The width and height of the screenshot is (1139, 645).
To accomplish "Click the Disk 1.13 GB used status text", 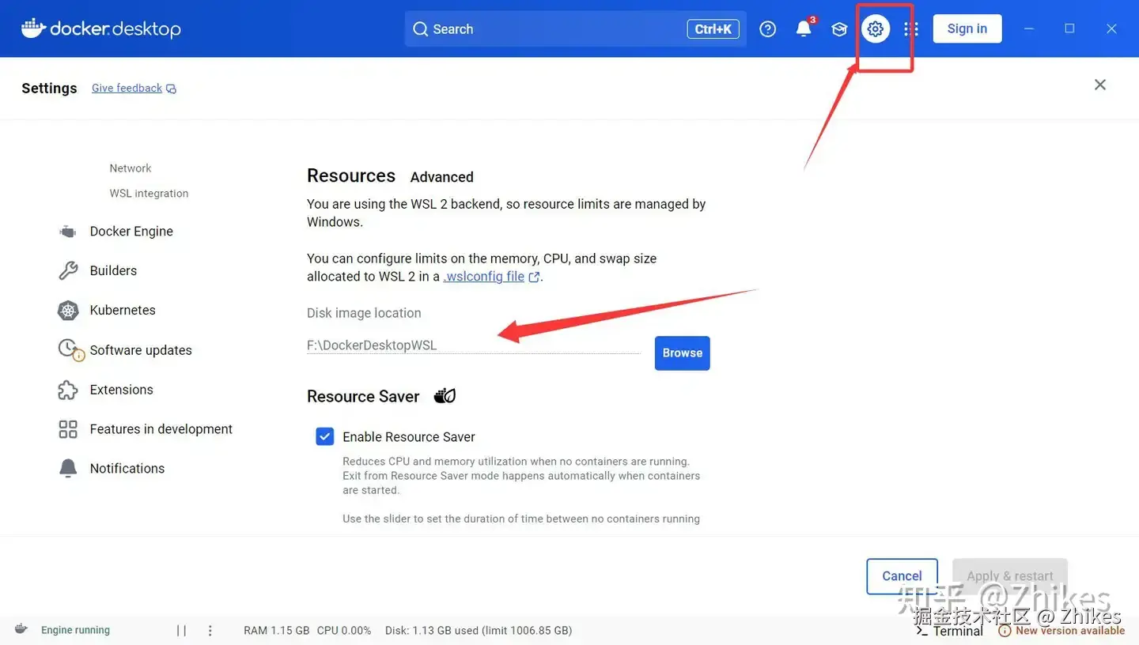I will [x=479, y=631].
